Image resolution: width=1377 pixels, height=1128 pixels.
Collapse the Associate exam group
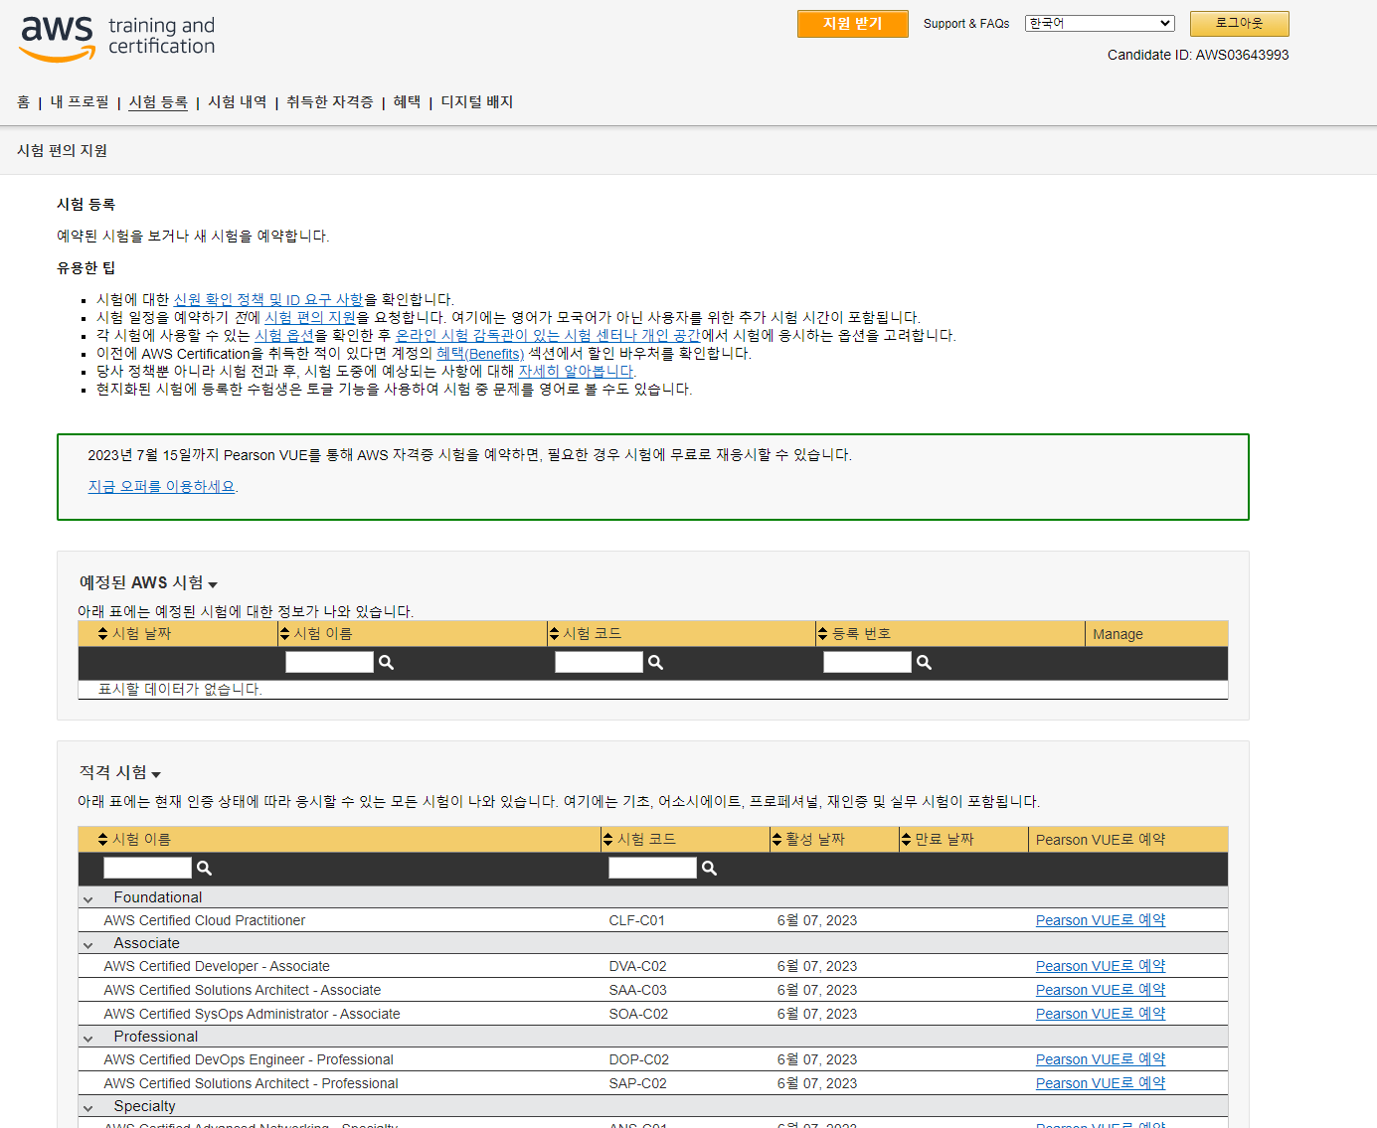coord(88,944)
